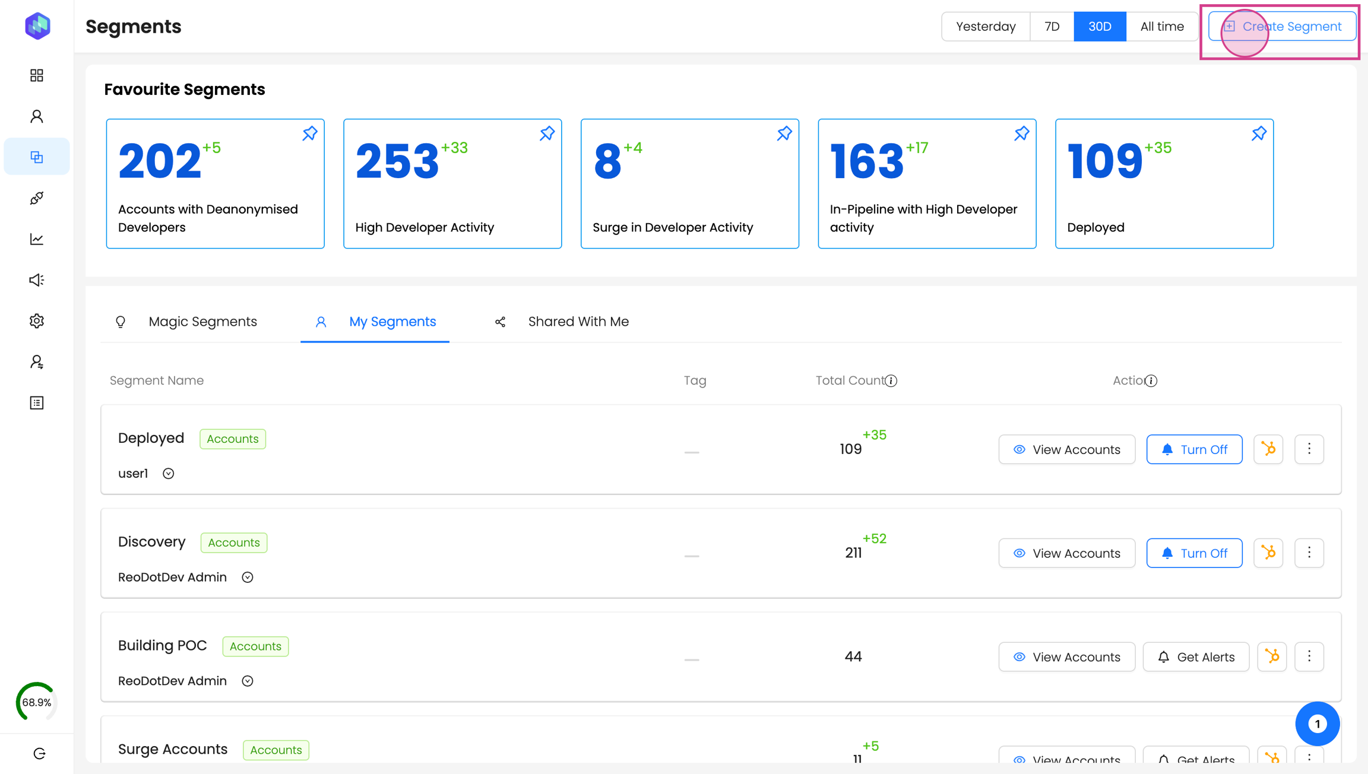The width and height of the screenshot is (1368, 774).
Task: Select the 7D time range
Action: point(1052,27)
